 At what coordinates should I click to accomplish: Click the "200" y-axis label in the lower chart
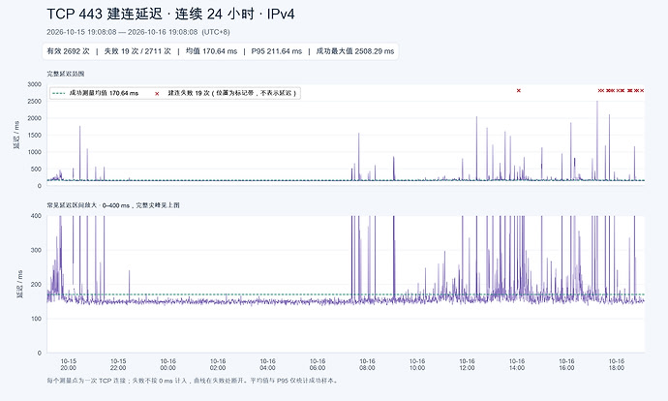36,284
